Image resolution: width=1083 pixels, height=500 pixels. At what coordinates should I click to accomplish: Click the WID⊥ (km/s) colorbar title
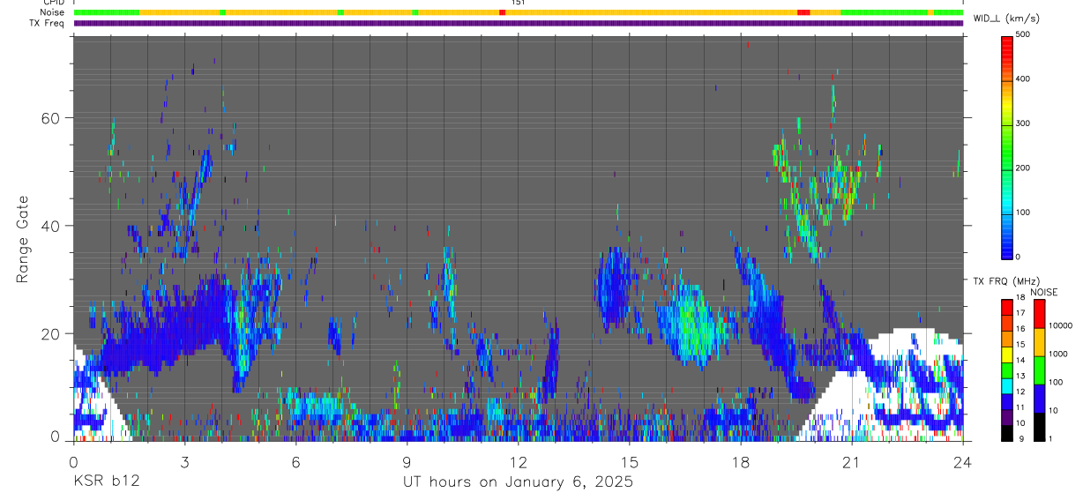coord(1005,19)
